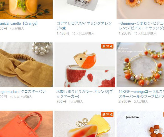Click 残り1点 badge on bird bookmark
This screenshot has width=164, height=137.
click(107, 46)
